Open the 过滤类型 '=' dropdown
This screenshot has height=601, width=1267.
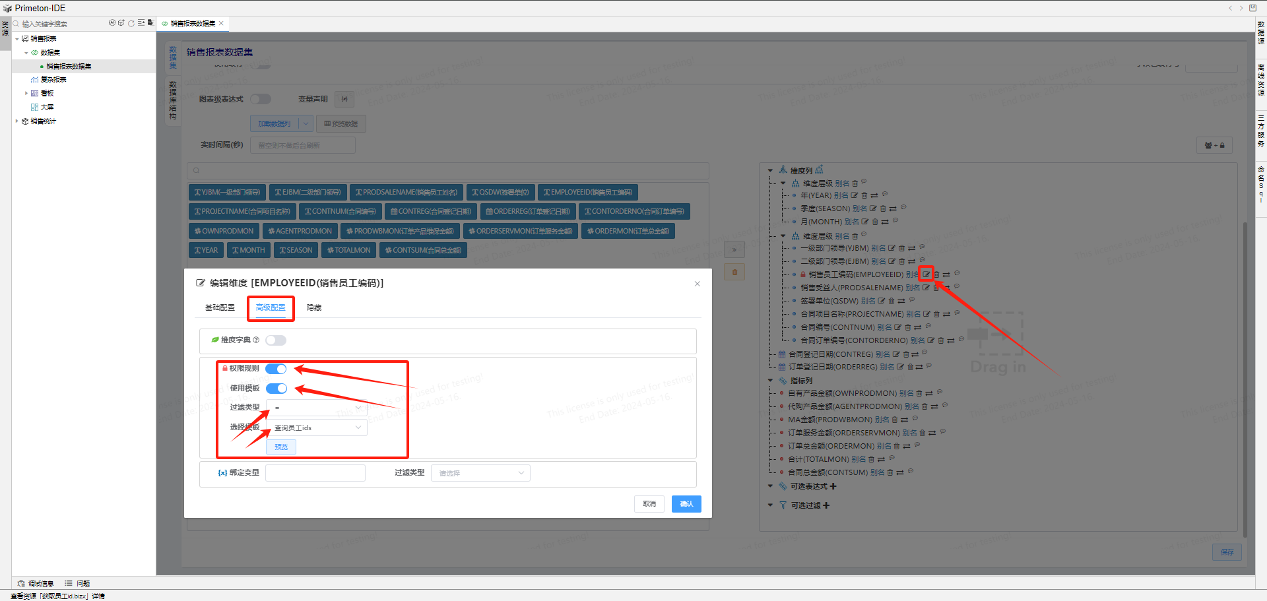point(317,408)
